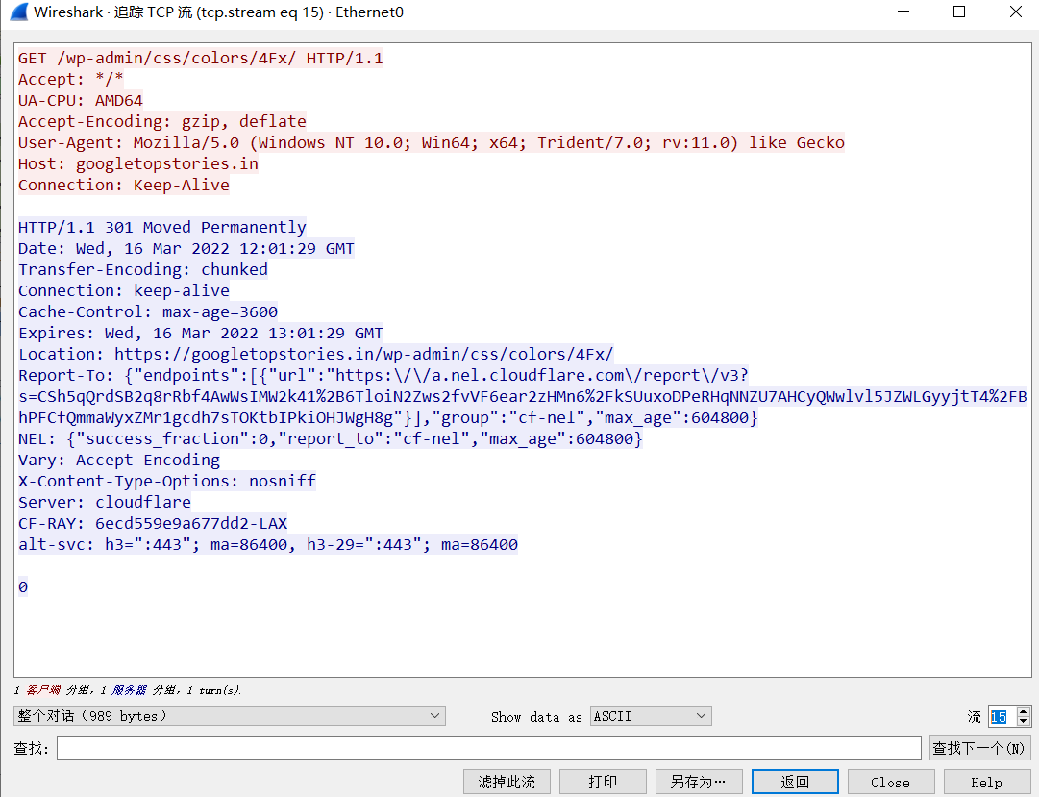Click the GET /wp-admin request line
Viewport: 1039px width, 797px height.
[x=200, y=58]
